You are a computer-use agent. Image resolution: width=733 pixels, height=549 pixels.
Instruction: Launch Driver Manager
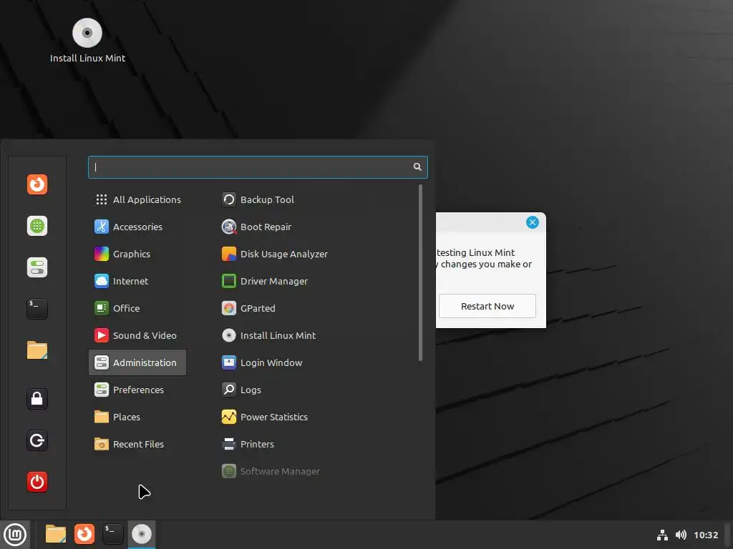[x=265, y=281]
